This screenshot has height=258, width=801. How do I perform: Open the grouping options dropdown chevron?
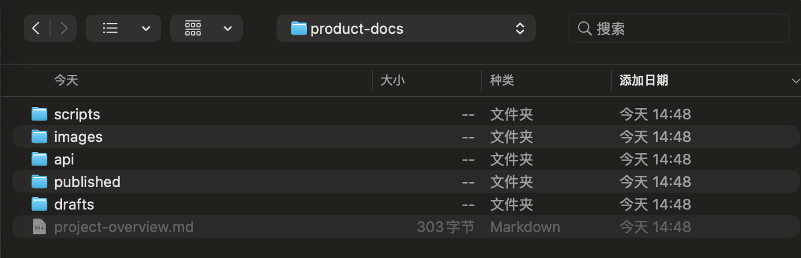(x=228, y=29)
